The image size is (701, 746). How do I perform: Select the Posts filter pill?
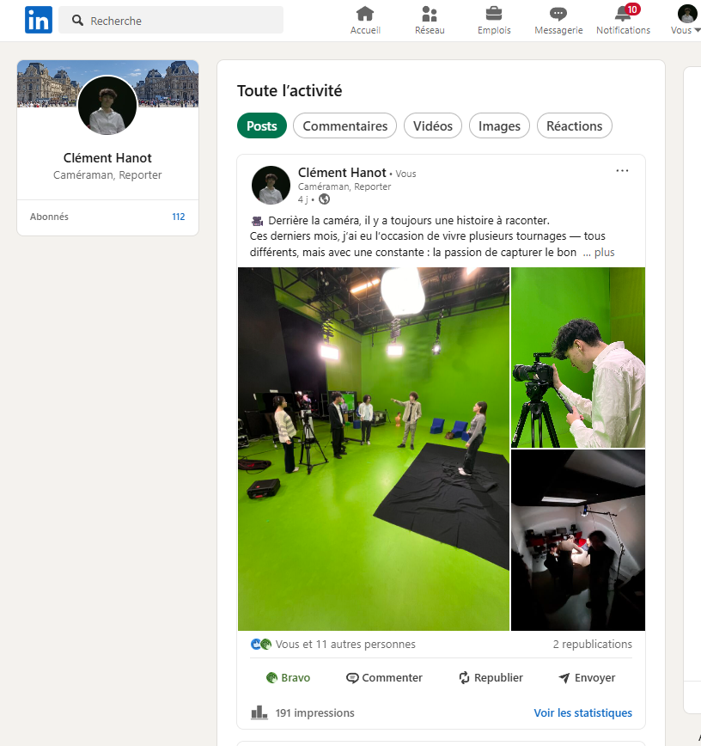[261, 125]
